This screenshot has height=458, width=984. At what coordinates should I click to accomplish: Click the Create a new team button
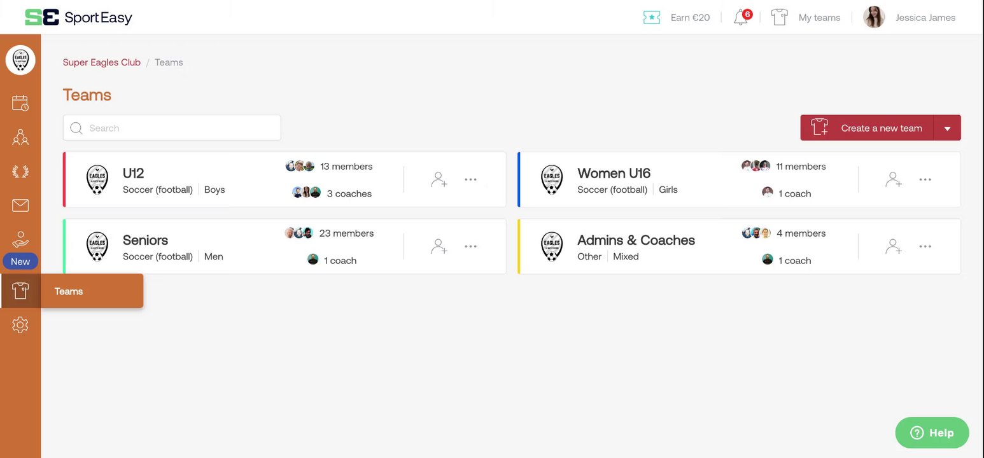(x=868, y=128)
